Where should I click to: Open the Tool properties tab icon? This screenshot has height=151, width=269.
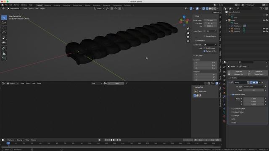(224, 67)
